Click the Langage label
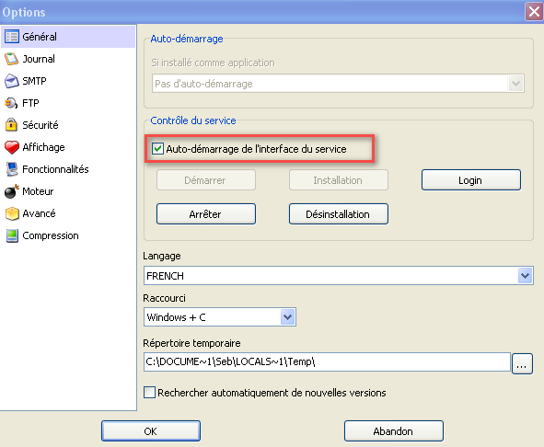Image resolution: width=544 pixels, height=447 pixels. (162, 256)
